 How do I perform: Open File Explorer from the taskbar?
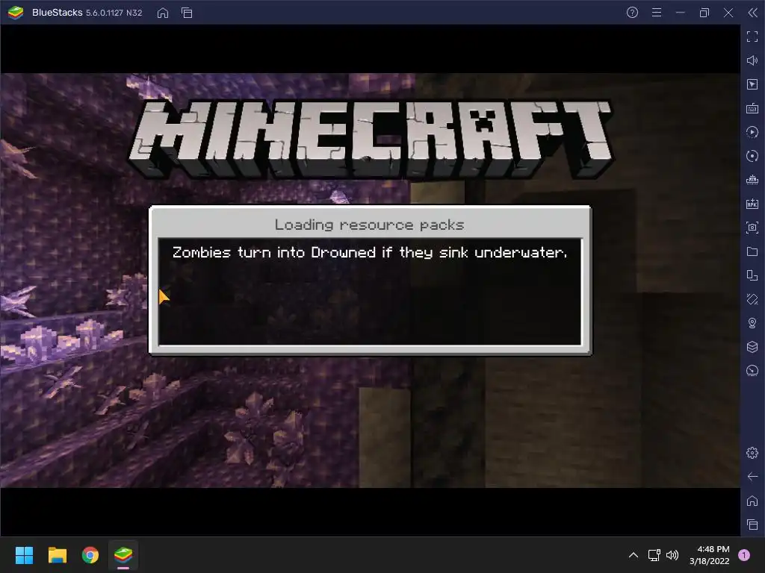point(57,555)
